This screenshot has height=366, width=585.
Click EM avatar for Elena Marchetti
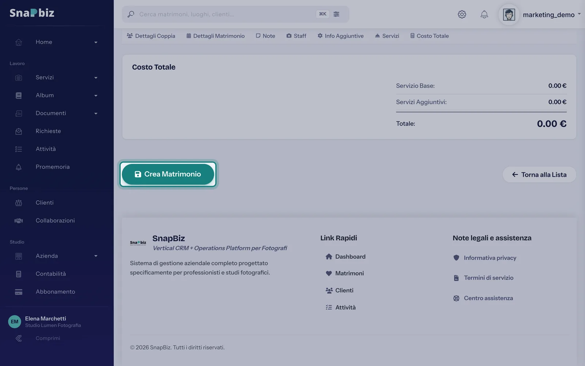pyautogui.click(x=15, y=322)
